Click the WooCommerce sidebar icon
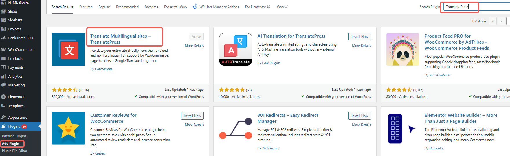 tap(3, 50)
